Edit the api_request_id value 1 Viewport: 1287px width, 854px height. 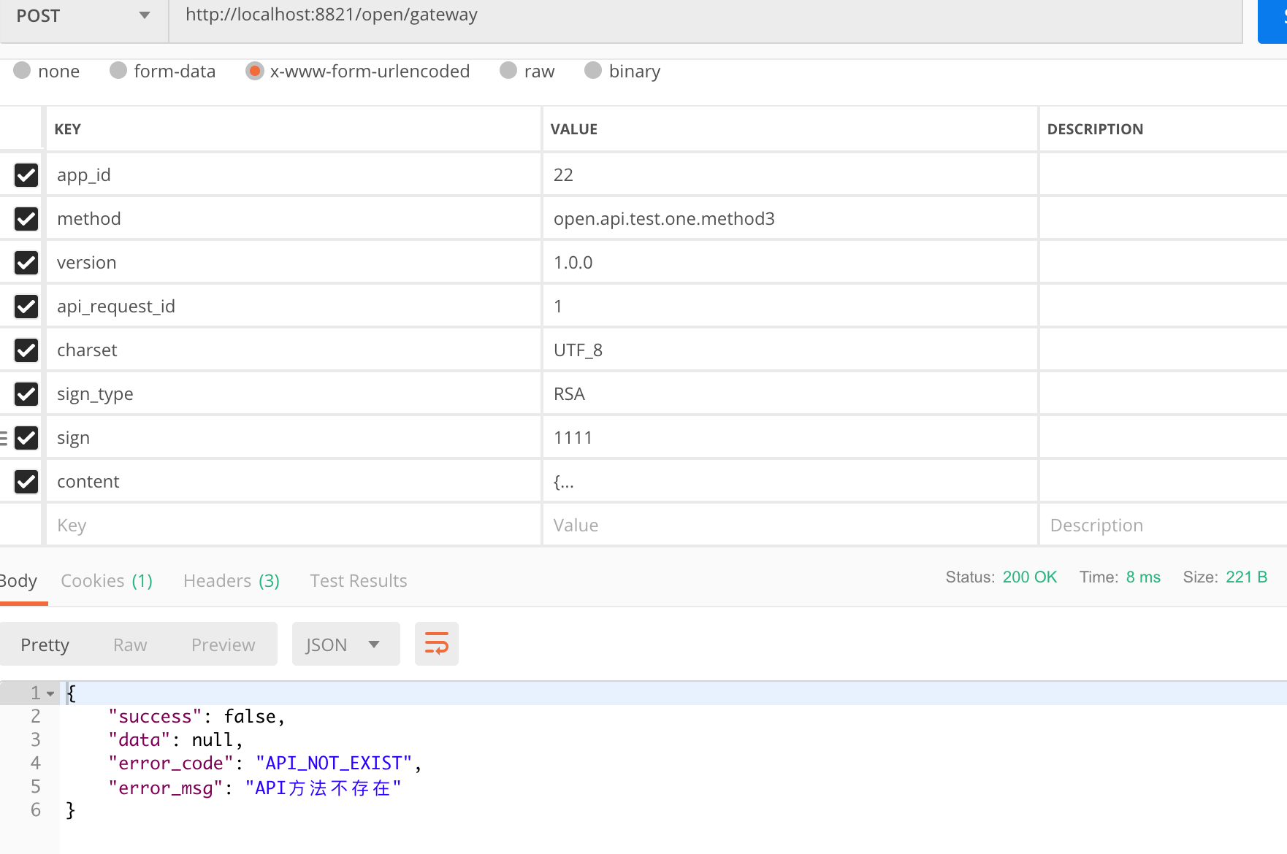[x=790, y=307]
